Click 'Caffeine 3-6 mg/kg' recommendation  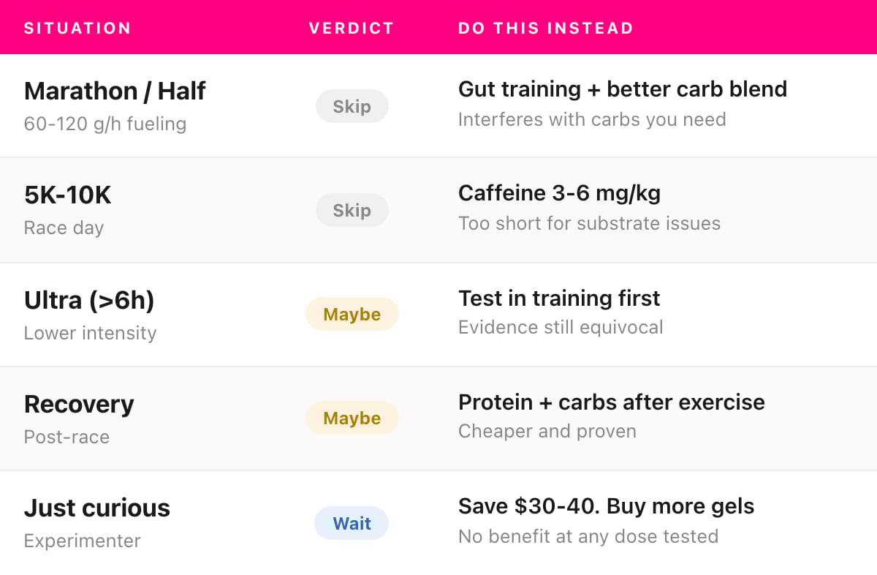559,193
